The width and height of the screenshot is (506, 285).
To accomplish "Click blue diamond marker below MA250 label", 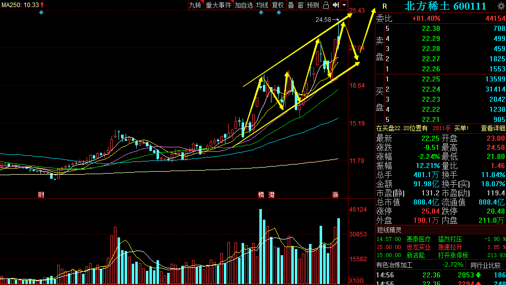I will (x=41, y=13).
